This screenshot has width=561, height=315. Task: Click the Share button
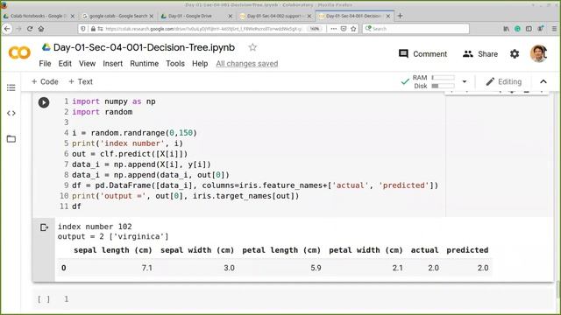480,54
